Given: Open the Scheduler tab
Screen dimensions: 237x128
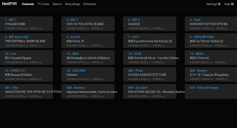Looking at the screenshot, I should 90,4.
